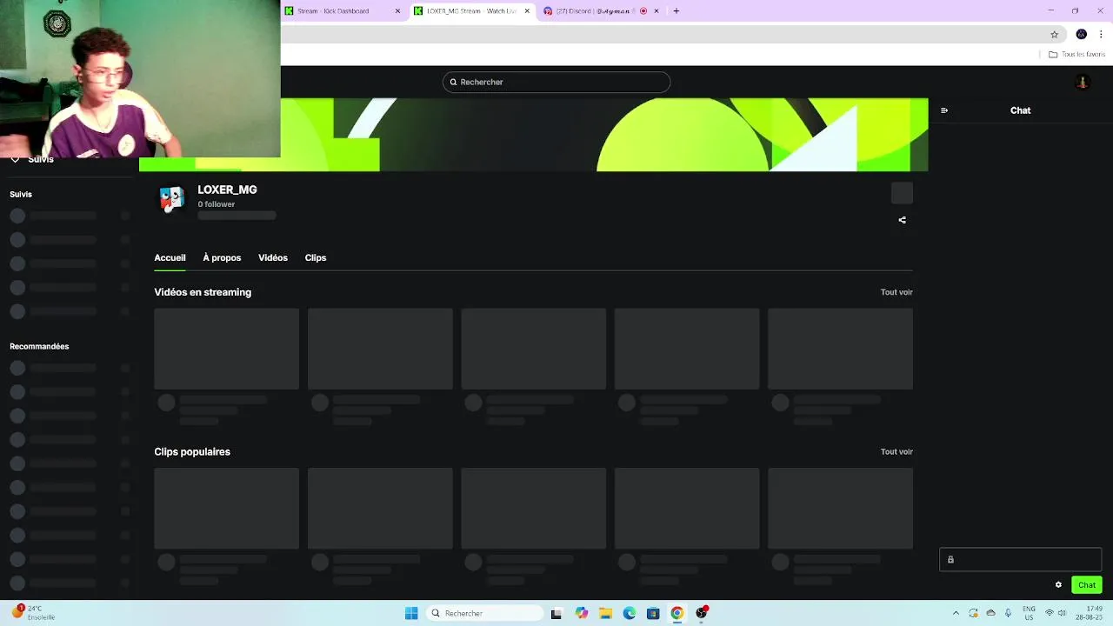
Task: Open Microsoft Edge from the taskbar
Action: click(x=630, y=613)
